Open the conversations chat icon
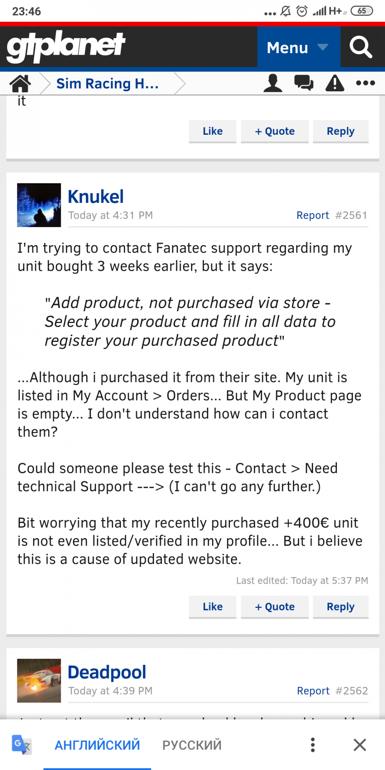The height and width of the screenshot is (770, 385). (x=304, y=83)
